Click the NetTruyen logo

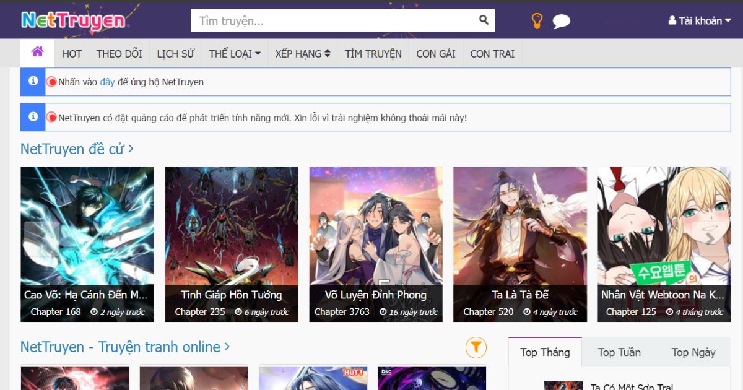click(x=73, y=20)
